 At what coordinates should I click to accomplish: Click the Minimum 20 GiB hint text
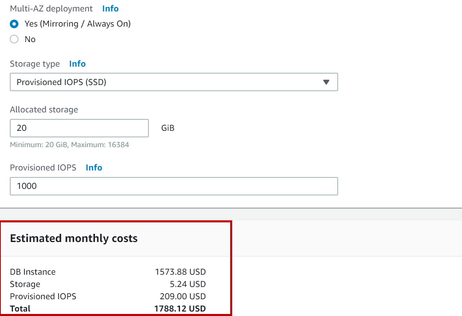[x=70, y=145]
